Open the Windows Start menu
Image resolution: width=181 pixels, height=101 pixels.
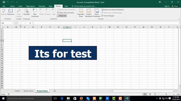click(x=3, y=98)
